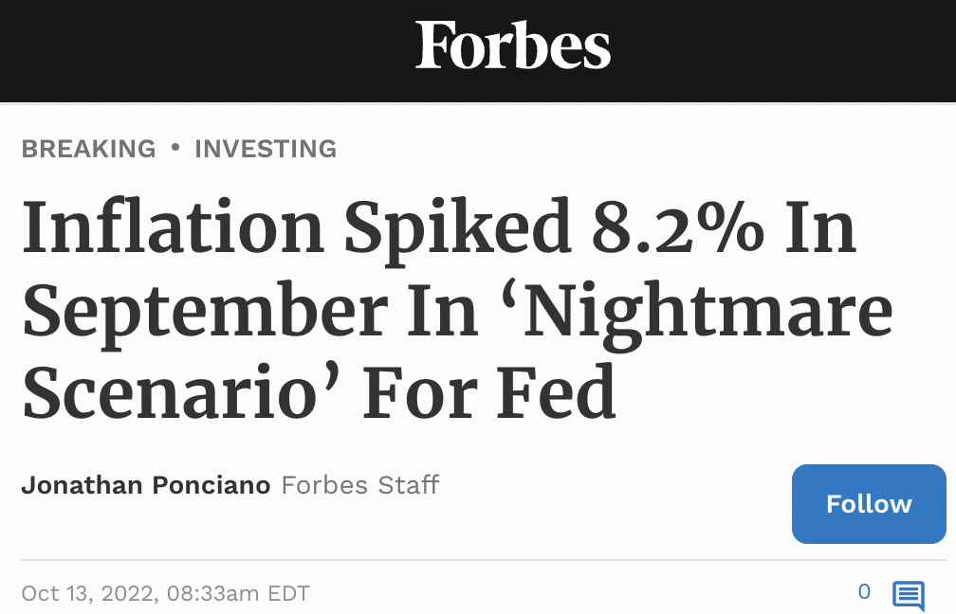Image resolution: width=956 pixels, height=614 pixels.
Task: Click the 8.2% figure in the headline
Action: (x=676, y=229)
